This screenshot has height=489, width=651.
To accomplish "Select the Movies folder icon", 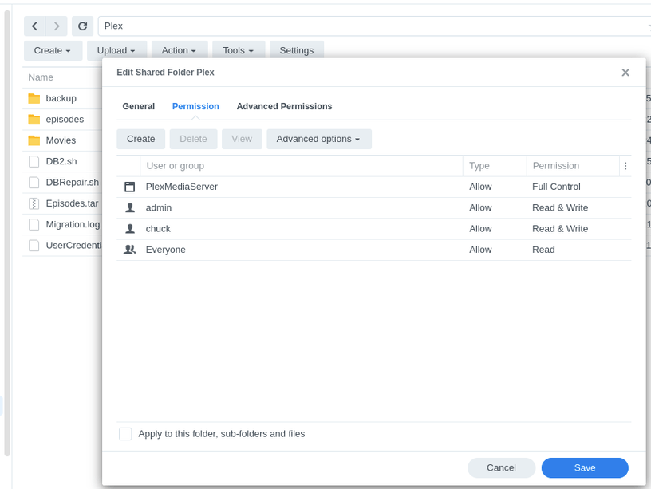I will coord(34,140).
